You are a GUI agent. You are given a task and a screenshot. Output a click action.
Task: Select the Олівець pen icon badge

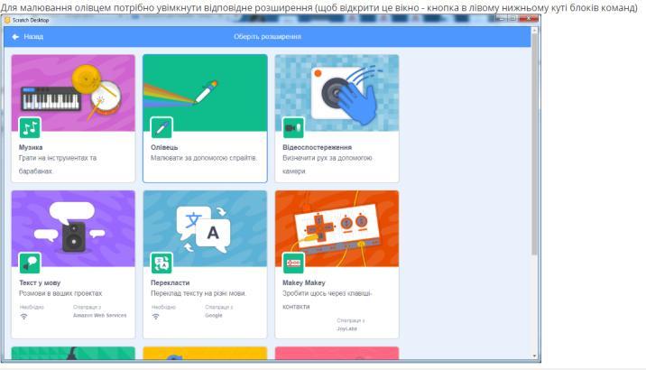pyautogui.click(x=161, y=128)
